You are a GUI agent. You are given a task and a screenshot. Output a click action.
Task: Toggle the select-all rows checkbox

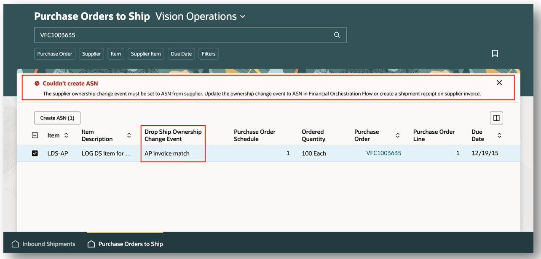point(35,135)
